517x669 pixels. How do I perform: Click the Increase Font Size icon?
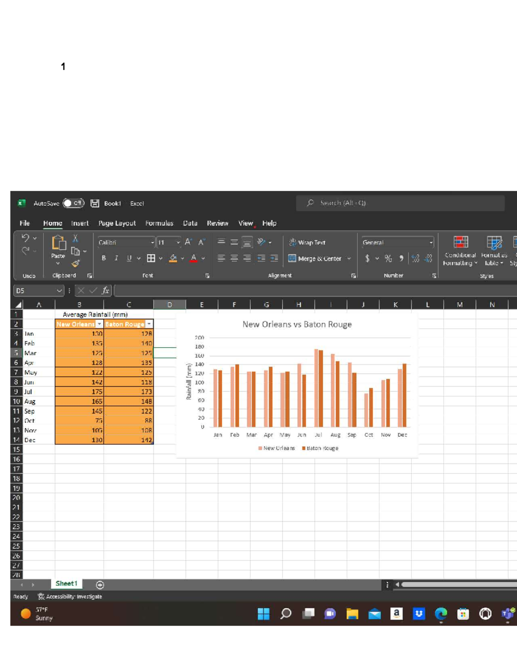click(188, 242)
